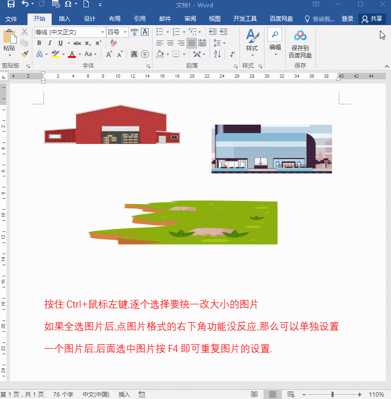Open the Numbering list dropdown arrow
The image size is (391, 399).
(x=184, y=32)
